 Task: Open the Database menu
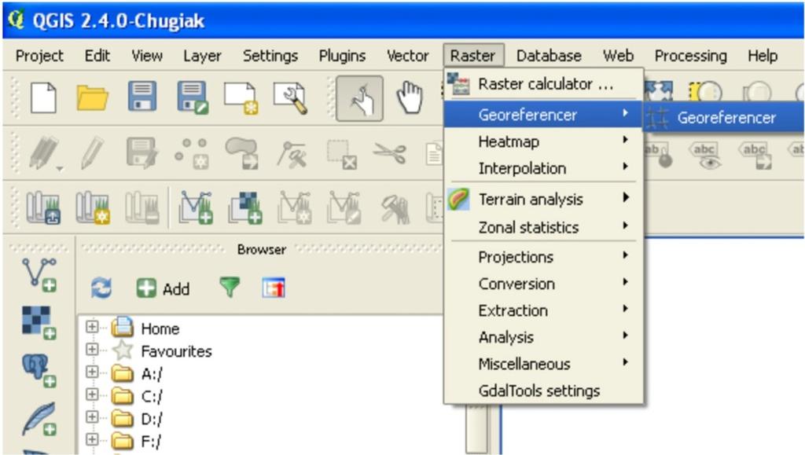[x=549, y=55]
